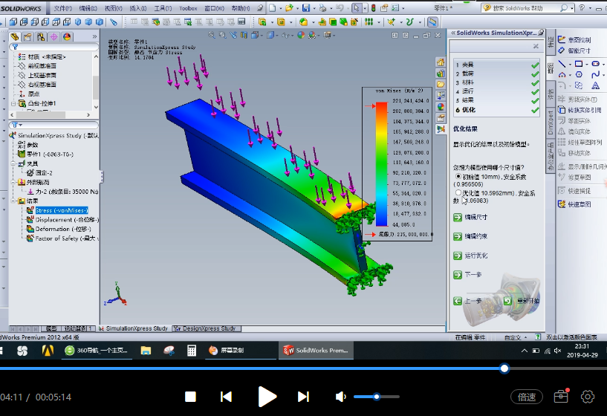Click 下一步 next step button

coord(467,274)
